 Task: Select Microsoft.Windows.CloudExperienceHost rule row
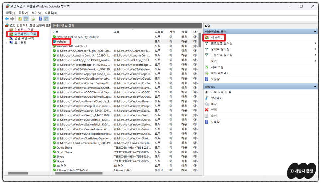(125, 79)
